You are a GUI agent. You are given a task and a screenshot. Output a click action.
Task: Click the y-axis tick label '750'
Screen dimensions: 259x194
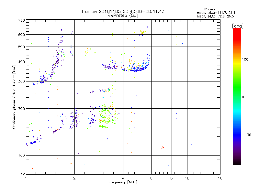[x=21, y=20]
